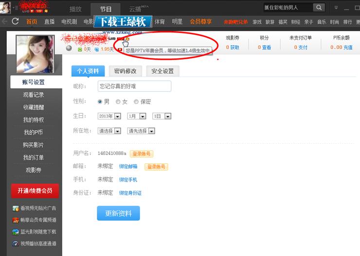
Task: Open the 个人资料 tab
Action: pyautogui.click(x=88, y=71)
